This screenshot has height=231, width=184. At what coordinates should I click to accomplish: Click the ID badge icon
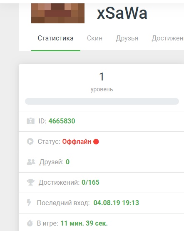point(30,121)
